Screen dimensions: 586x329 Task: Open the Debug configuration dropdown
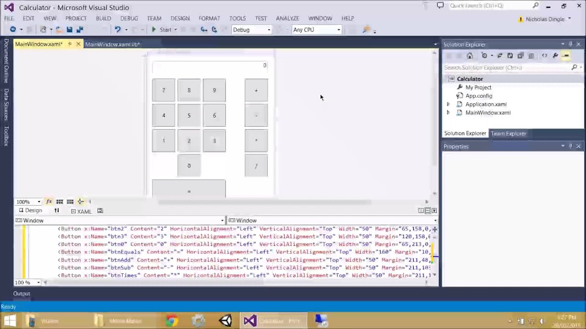269,30
